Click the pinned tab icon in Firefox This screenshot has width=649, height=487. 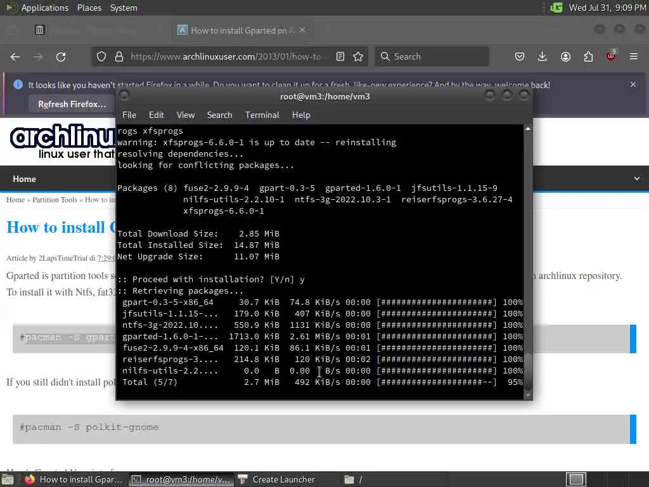point(40,30)
